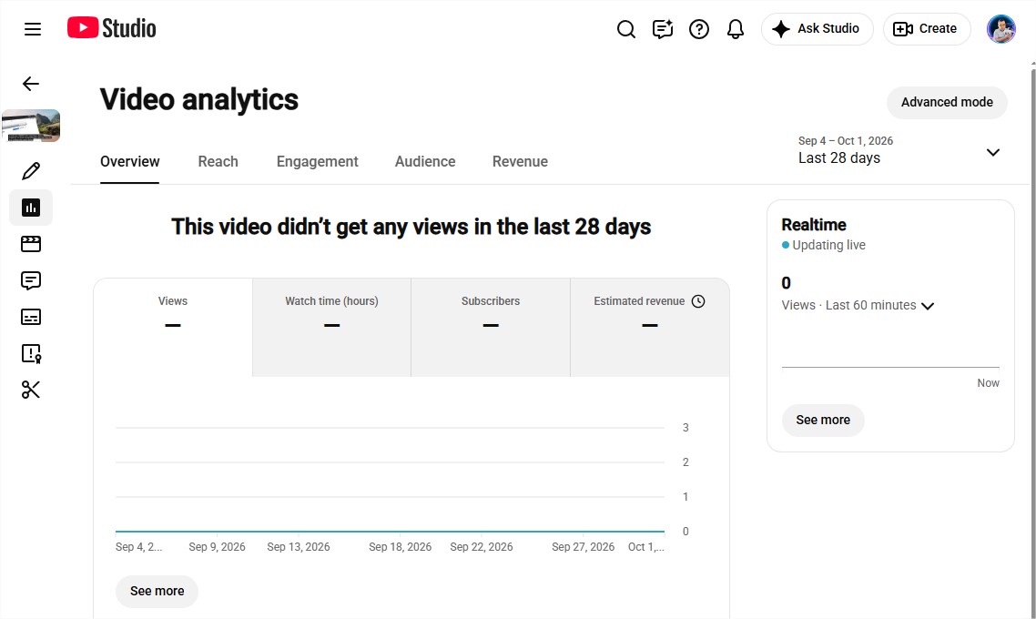Image resolution: width=1036 pixels, height=619 pixels.
Task: Select the Estimated revenue metric card
Action: coord(650,327)
